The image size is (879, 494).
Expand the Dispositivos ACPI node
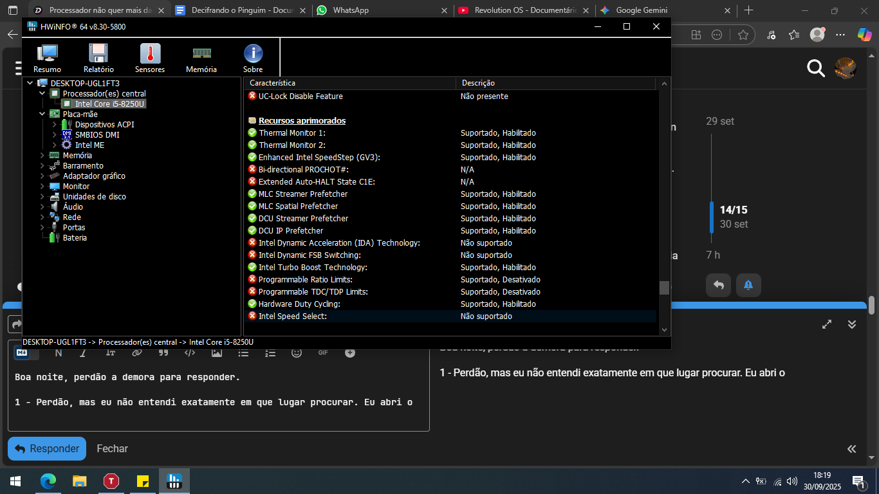55,125
